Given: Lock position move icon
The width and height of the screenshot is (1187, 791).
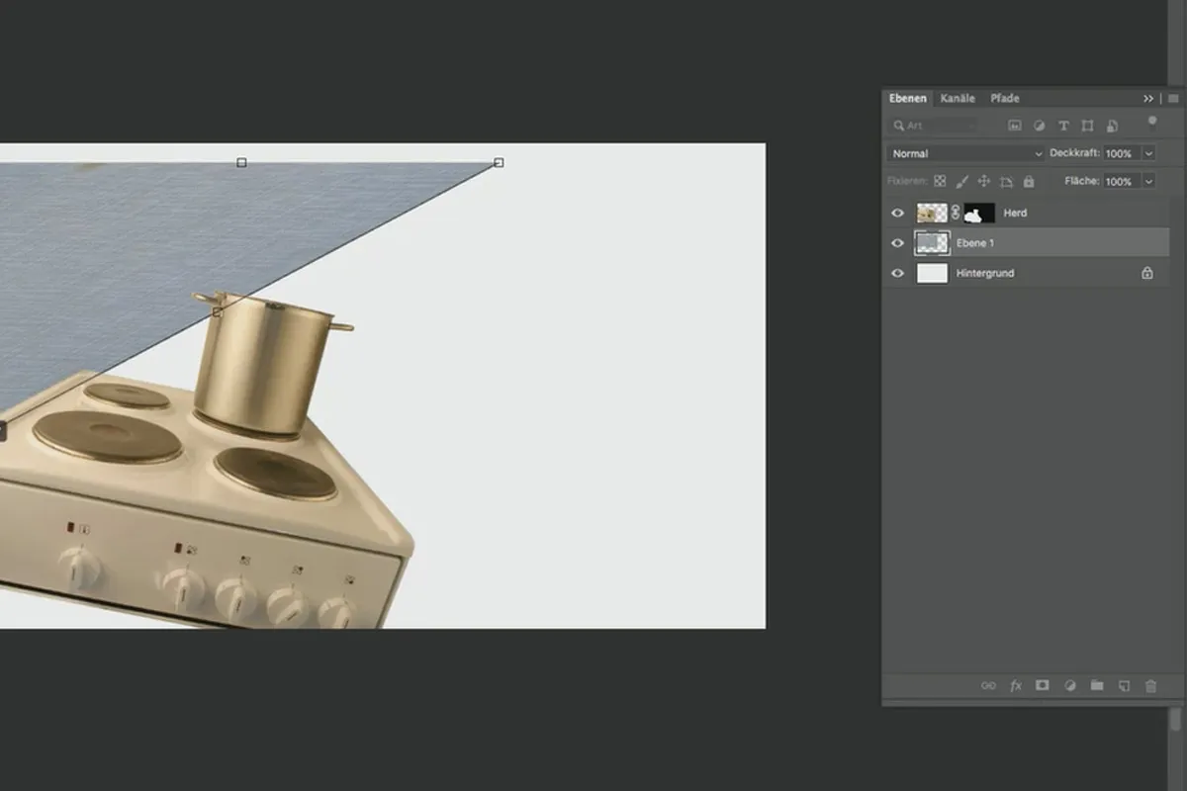Looking at the screenshot, I should pos(983,182).
